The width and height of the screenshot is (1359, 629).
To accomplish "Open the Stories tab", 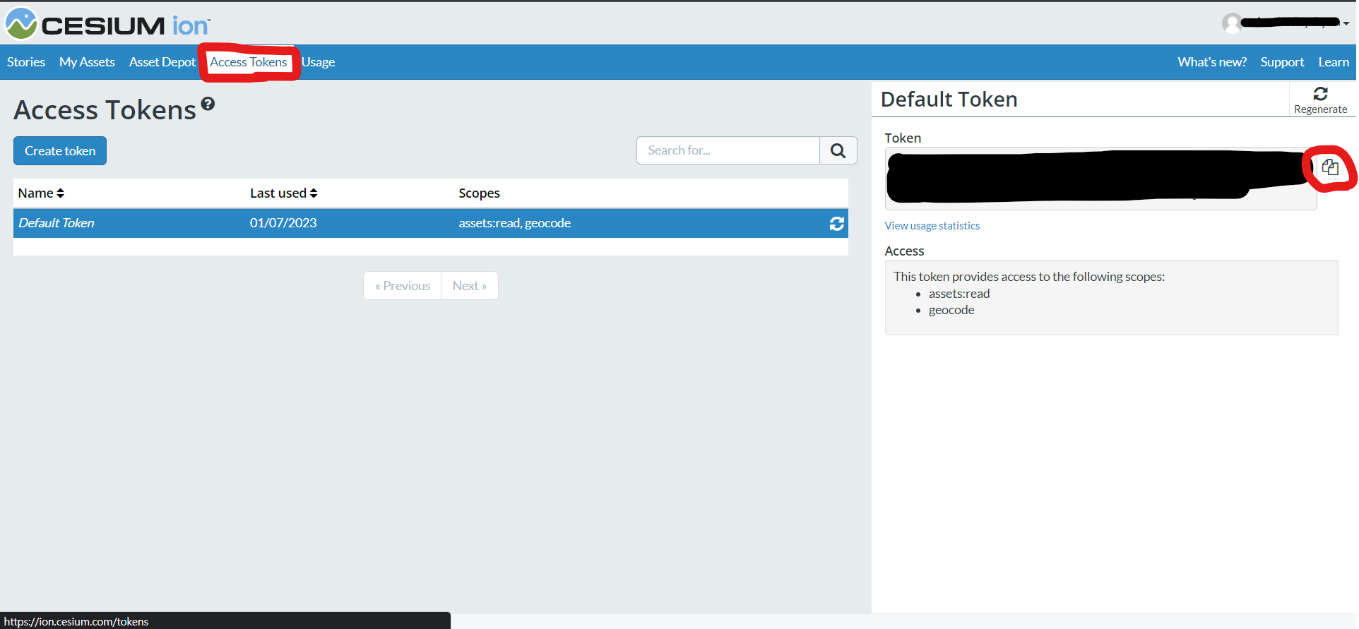I will 26,62.
